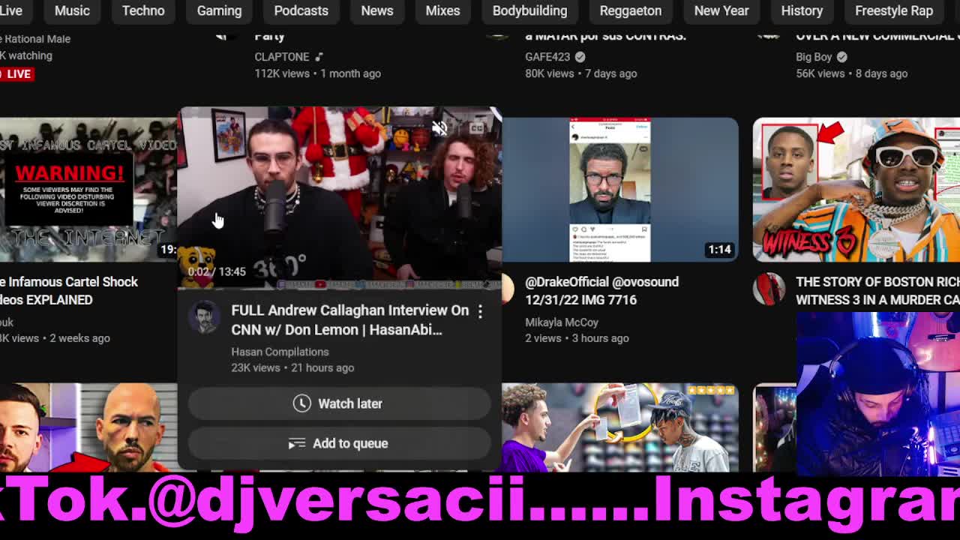Screen dimensions: 960x540
Task: Click the channel avatar beside Boston Richey video
Action: [x=769, y=289]
